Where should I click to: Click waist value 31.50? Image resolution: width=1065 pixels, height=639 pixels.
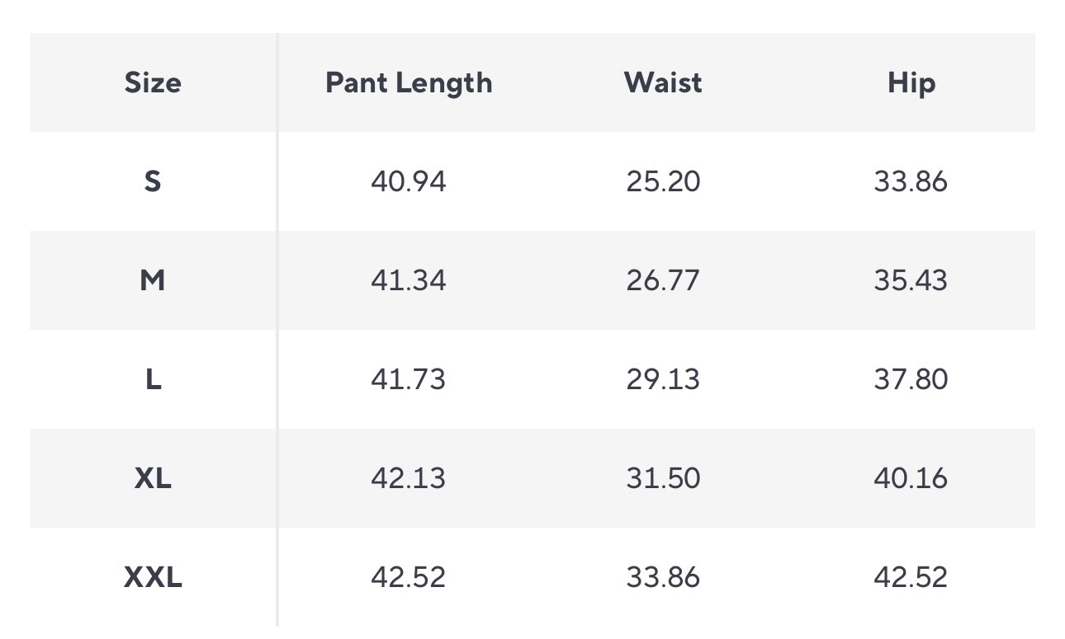pyautogui.click(x=663, y=478)
